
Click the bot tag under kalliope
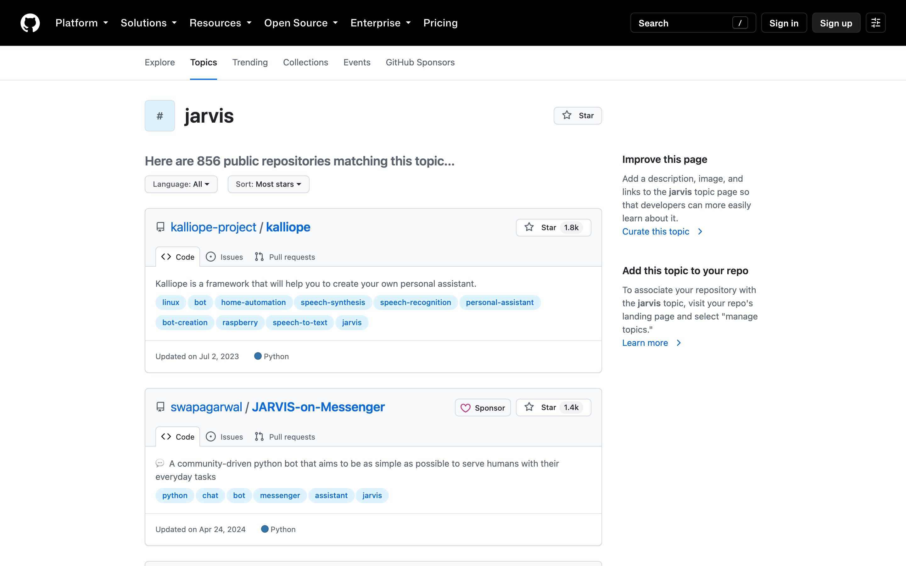[x=200, y=302]
